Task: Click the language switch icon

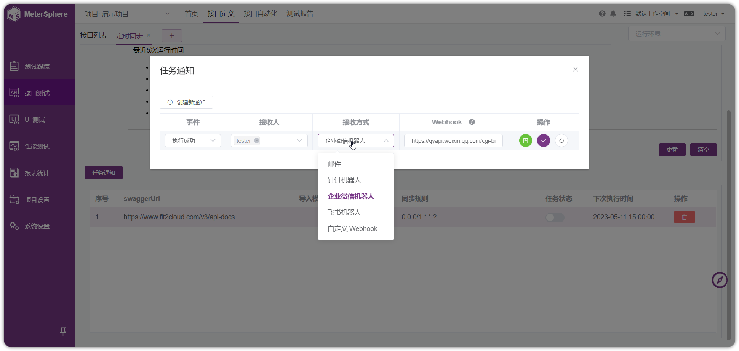Action: [x=689, y=14]
